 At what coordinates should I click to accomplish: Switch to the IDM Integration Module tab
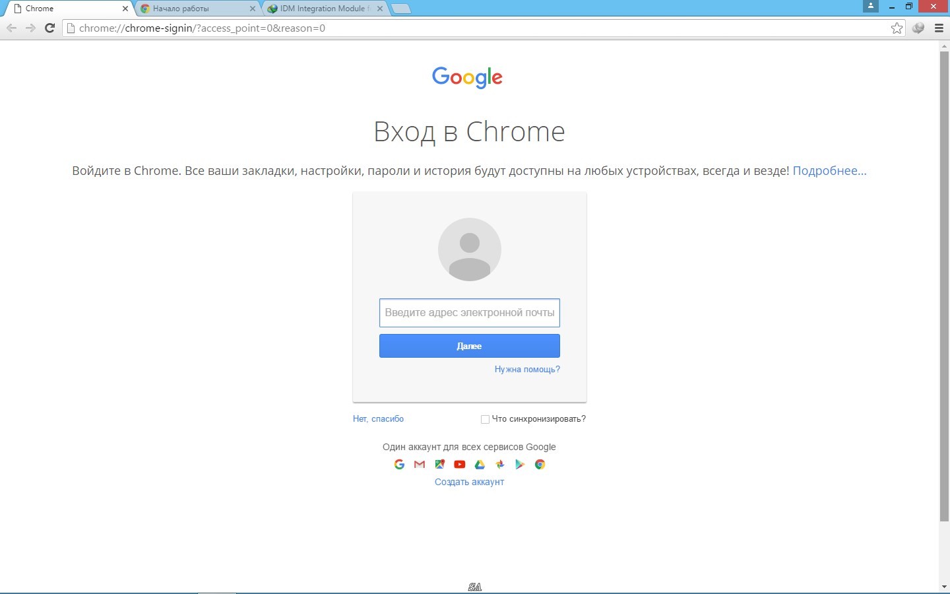tap(323, 9)
